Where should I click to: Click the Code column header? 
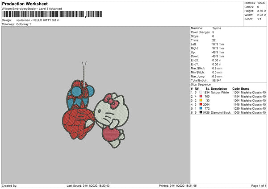coord(236,89)
